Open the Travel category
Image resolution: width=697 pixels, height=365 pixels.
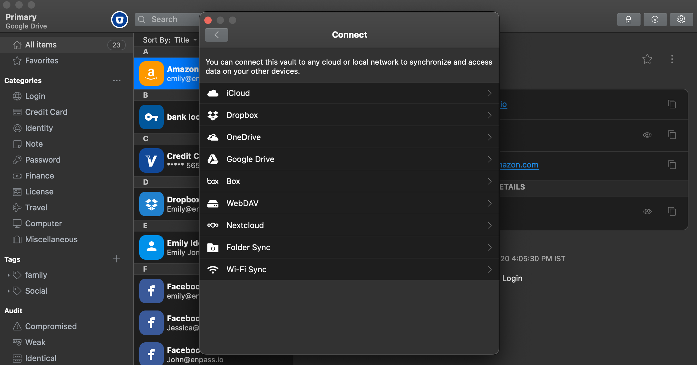click(67, 208)
